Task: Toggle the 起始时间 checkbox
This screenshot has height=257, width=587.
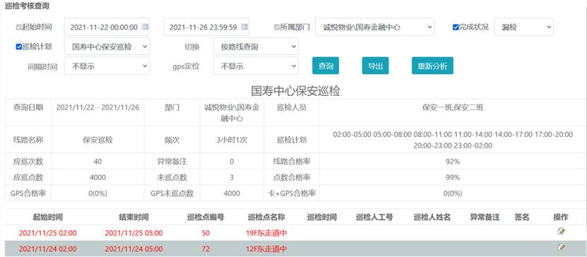Action: 18,28
